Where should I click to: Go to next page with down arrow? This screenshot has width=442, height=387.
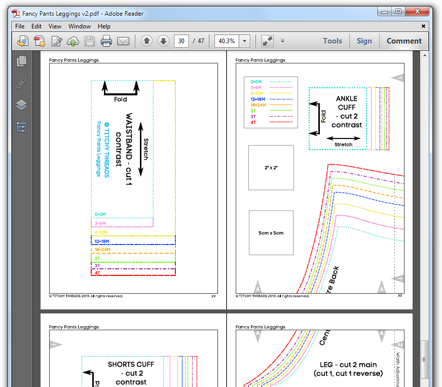pos(163,41)
